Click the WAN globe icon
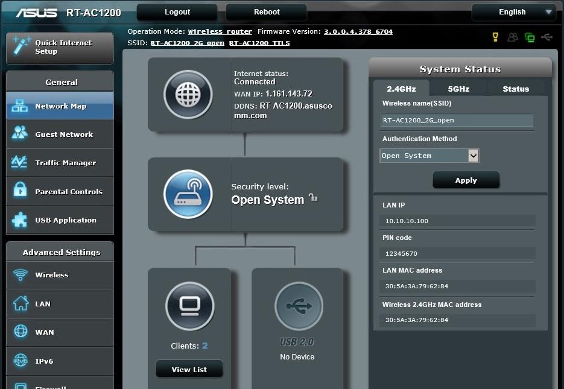Viewport: 564px width, 389px height. 21,331
